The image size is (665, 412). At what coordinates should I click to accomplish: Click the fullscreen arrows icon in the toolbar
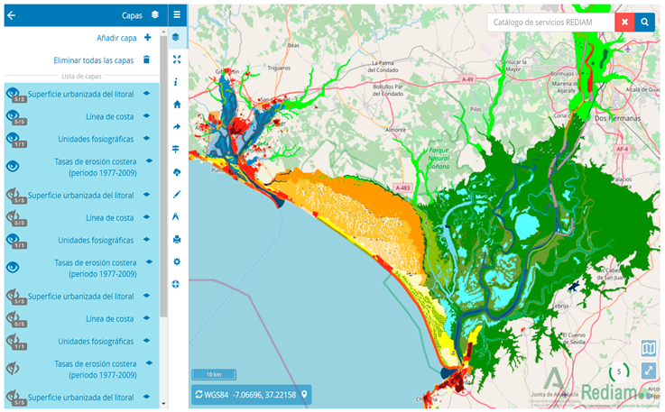(177, 60)
